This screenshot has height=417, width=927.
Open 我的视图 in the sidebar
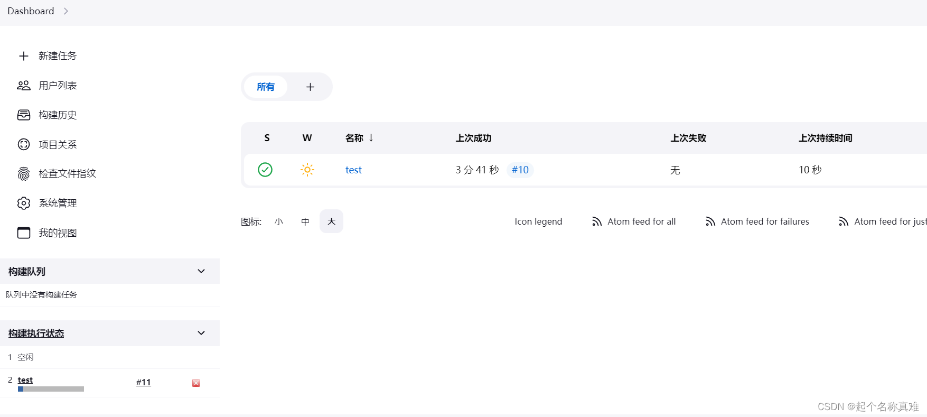[58, 233]
